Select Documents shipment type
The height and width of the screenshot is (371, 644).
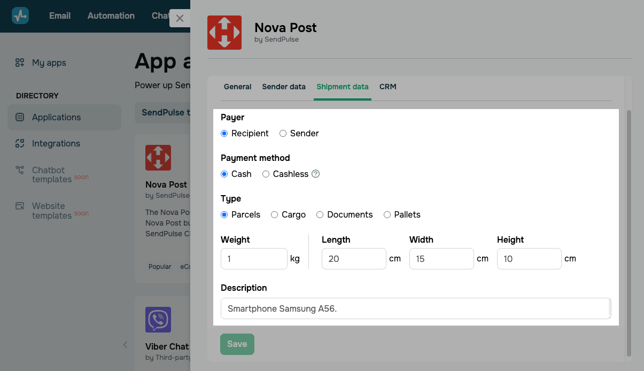tap(320, 215)
